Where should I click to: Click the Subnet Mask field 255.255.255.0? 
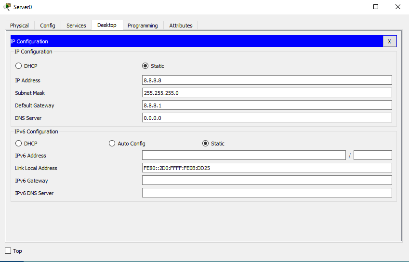(x=267, y=92)
